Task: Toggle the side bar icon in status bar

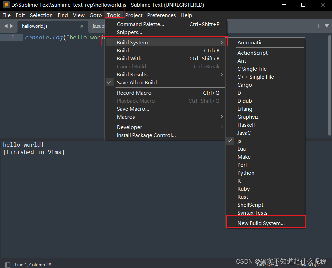Action: click(x=7, y=265)
